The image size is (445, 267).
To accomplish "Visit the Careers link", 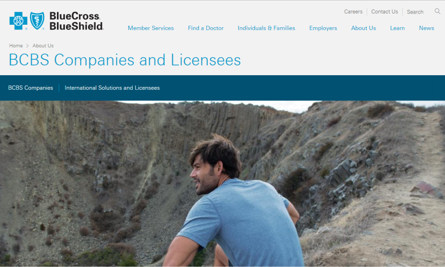I will pyautogui.click(x=353, y=12).
